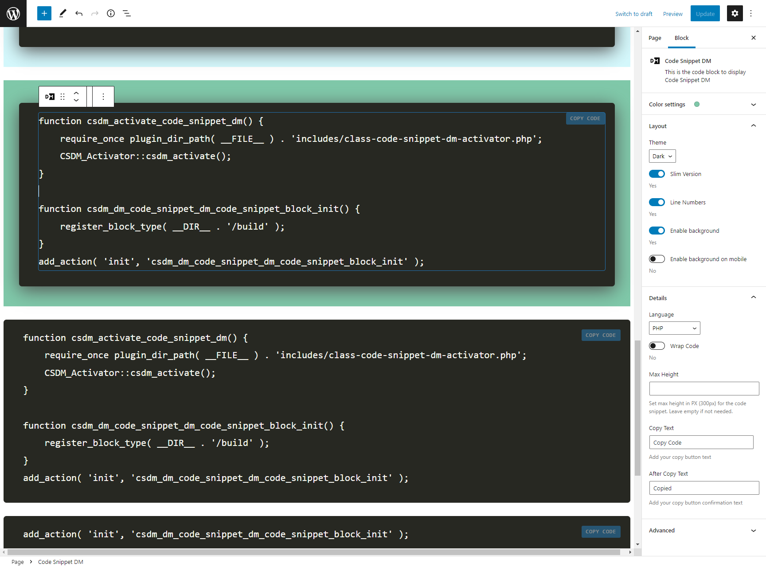Undo the last change

coord(79,13)
